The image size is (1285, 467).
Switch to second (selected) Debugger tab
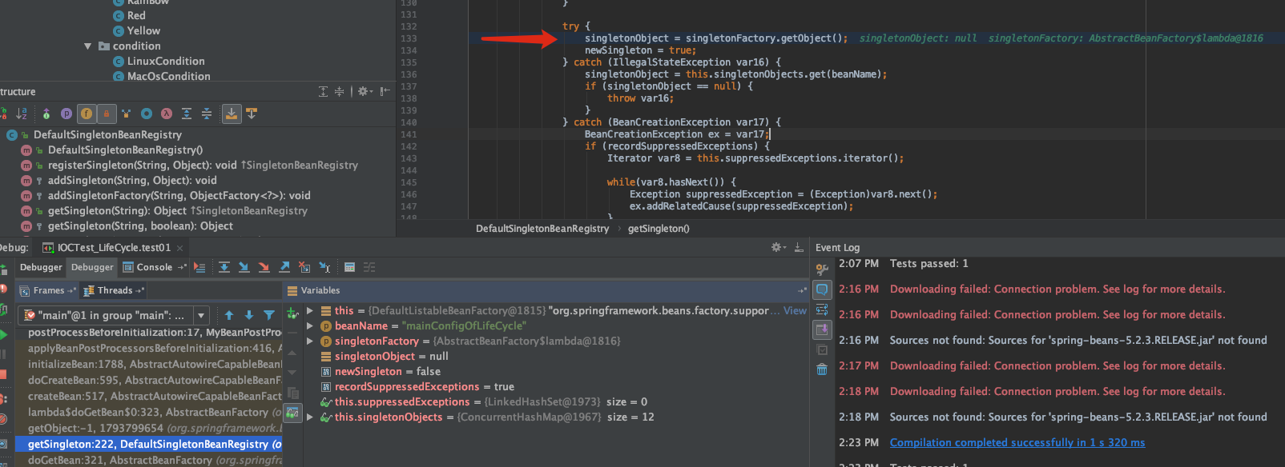(93, 267)
